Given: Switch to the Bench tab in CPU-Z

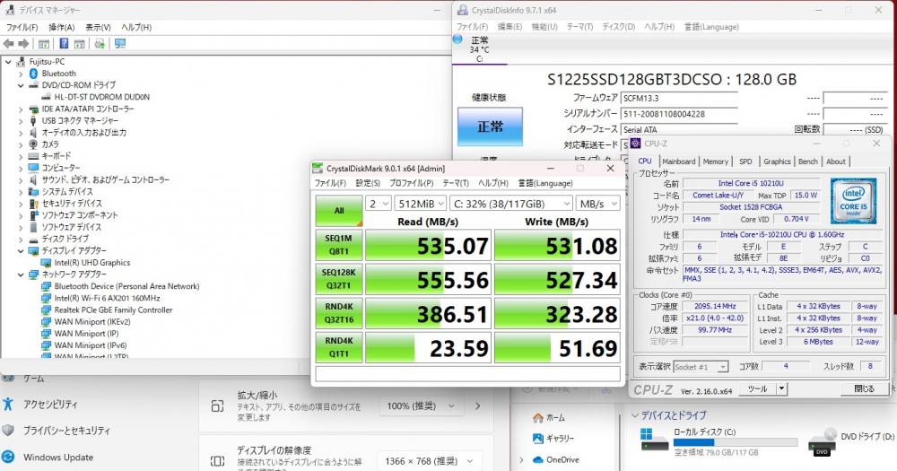Looking at the screenshot, I should tap(808, 161).
